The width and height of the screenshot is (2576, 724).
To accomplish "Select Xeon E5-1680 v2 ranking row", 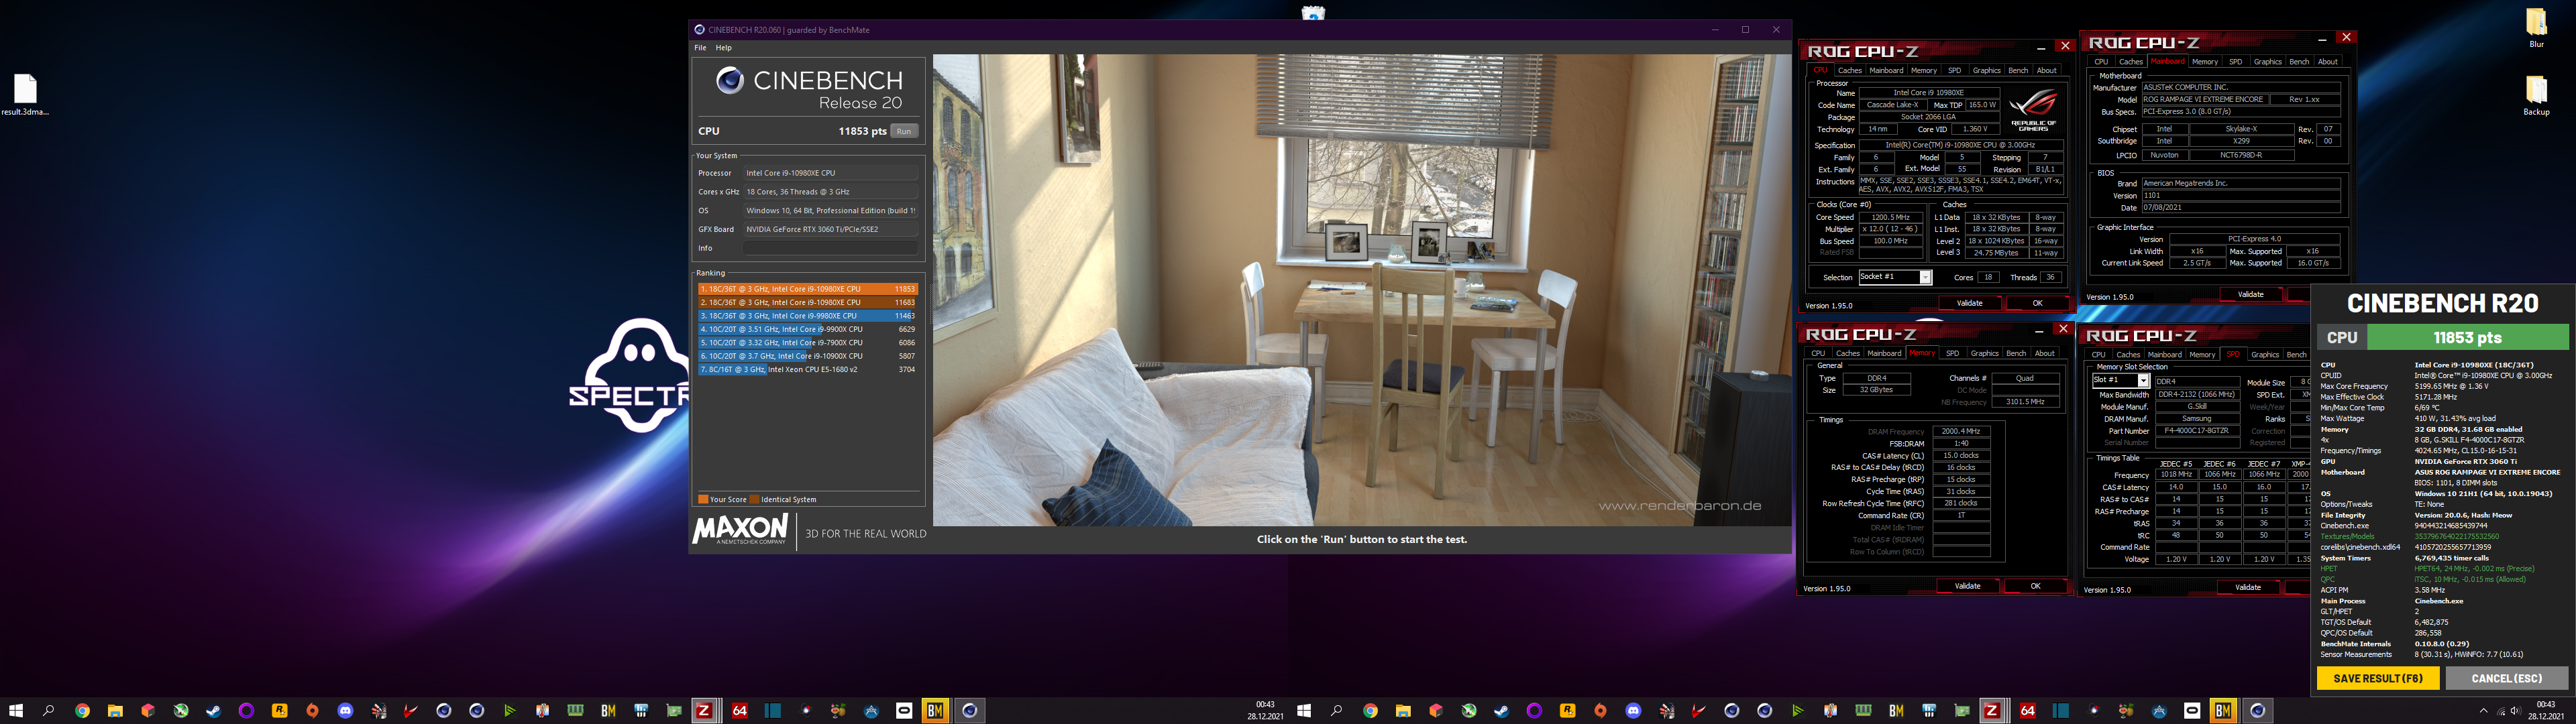I will tap(808, 369).
